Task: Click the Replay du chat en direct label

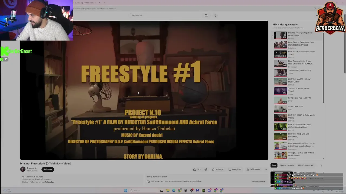Action: 157,177
